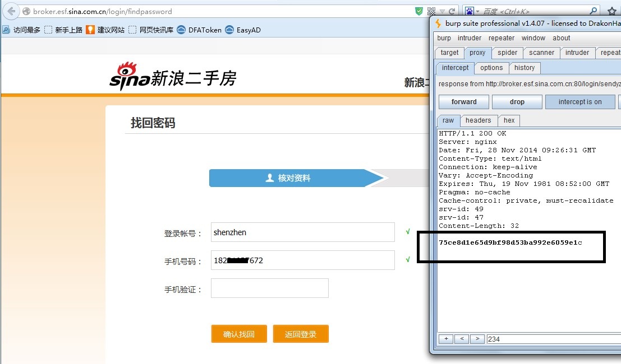This screenshot has height=364, width=621.
Task: Reload the page with refresh icon
Action: coord(452,11)
